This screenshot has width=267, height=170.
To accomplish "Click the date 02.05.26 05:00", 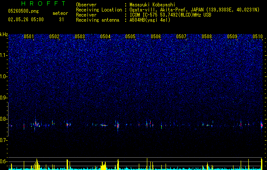I will tap(26, 20).
